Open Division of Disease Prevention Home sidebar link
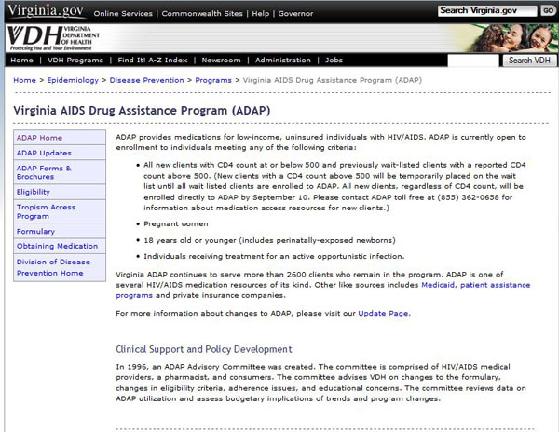 tap(60, 267)
